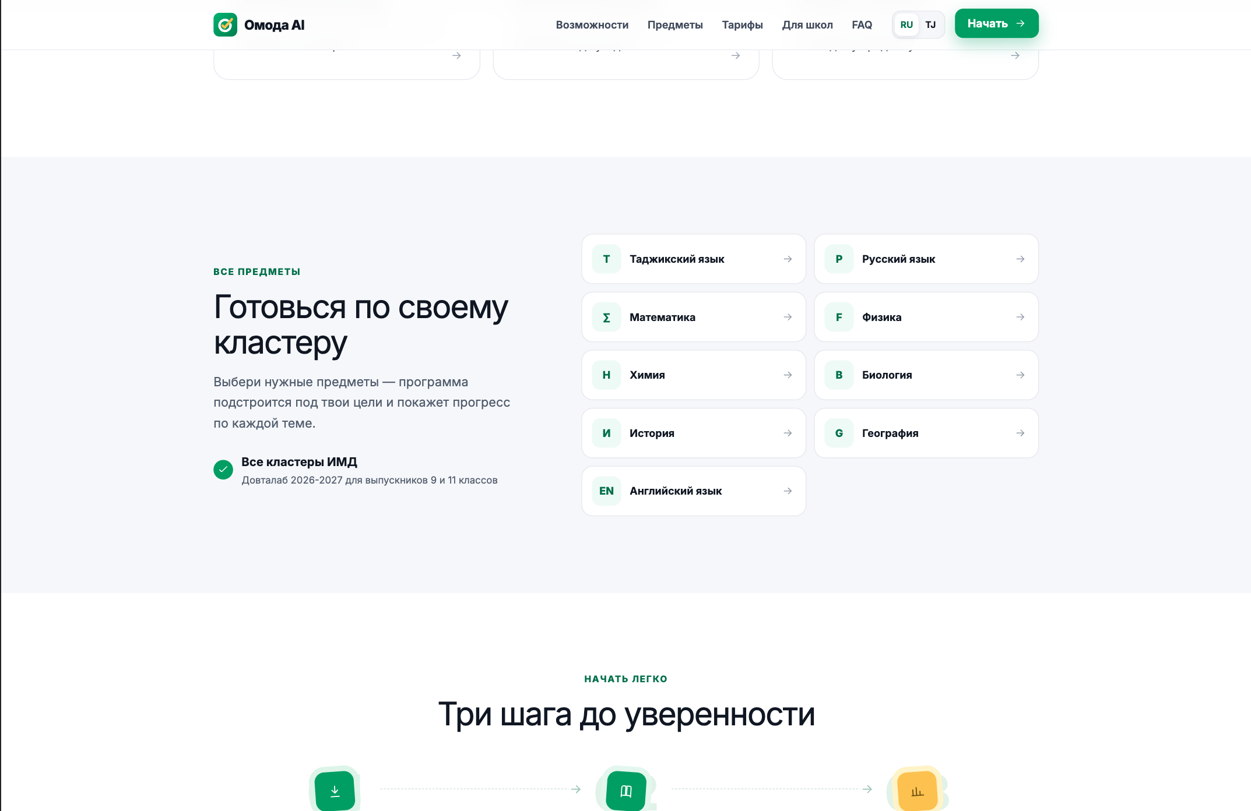Click the Все кластеры ИМД text

299,461
